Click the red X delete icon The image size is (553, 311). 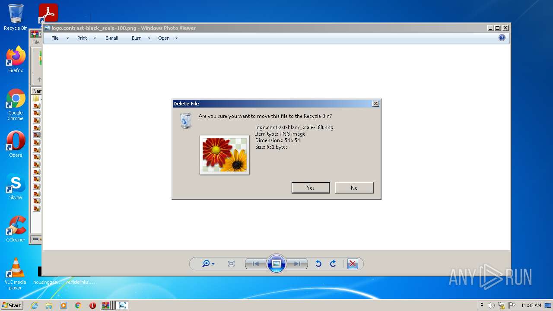click(x=353, y=263)
